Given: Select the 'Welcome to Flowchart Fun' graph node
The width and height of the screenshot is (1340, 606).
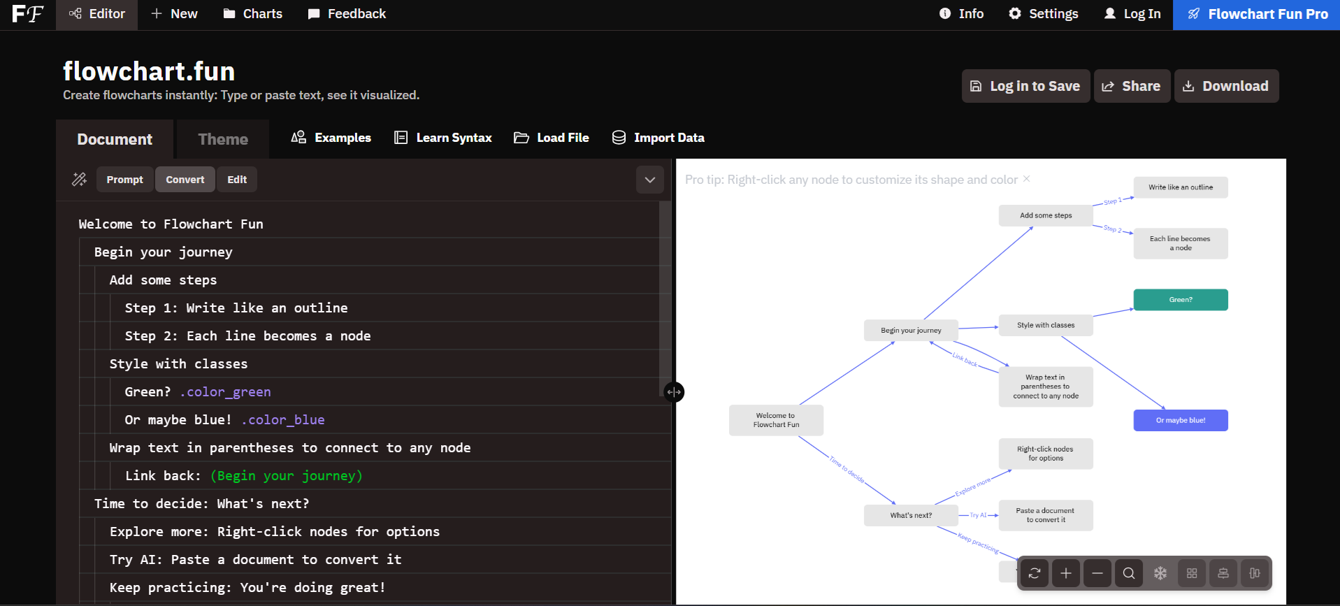Looking at the screenshot, I should click(776, 420).
